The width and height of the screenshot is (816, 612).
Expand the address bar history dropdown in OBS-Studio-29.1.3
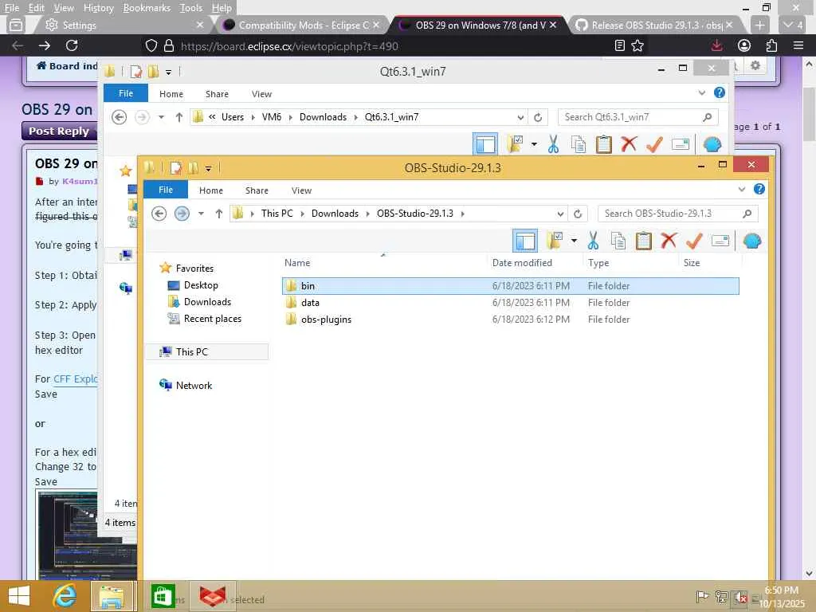click(x=560, y=214)
